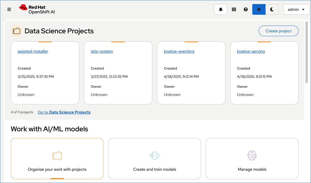311x183 pixels.
Task: Click the 4 of 11 projects count
Action: [22, 112]
